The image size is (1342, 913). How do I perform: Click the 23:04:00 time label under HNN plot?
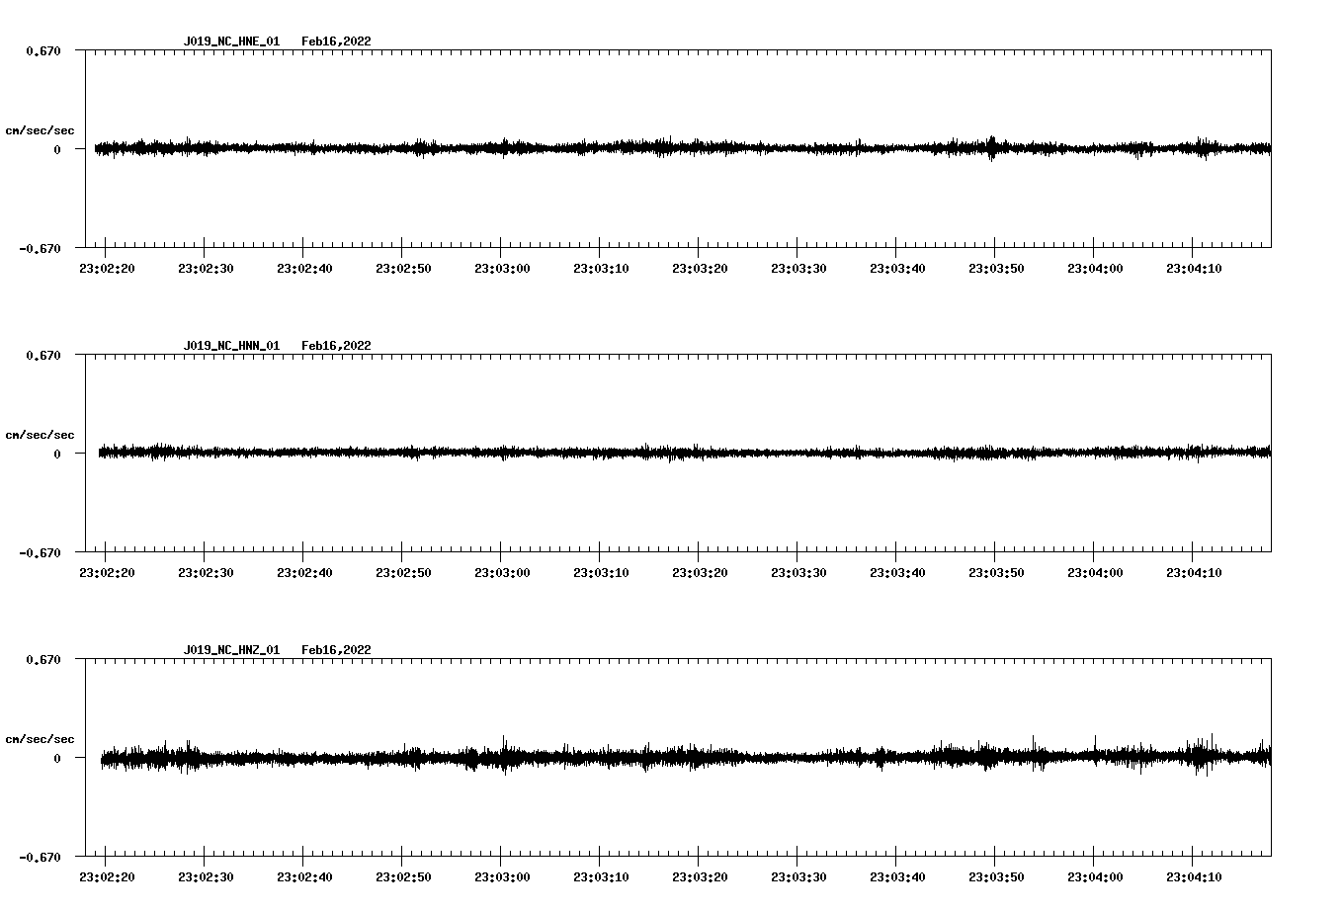click(1095, 572)
